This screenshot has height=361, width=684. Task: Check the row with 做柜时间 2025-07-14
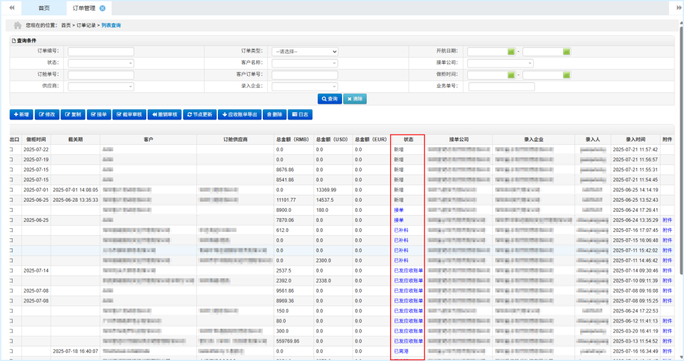pyautogui.click(x=11, y=271)
